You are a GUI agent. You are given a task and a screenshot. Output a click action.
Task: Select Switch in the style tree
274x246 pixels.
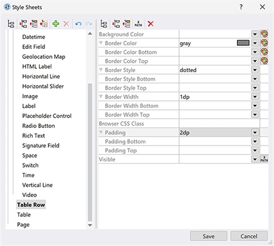tap(30, 165)
